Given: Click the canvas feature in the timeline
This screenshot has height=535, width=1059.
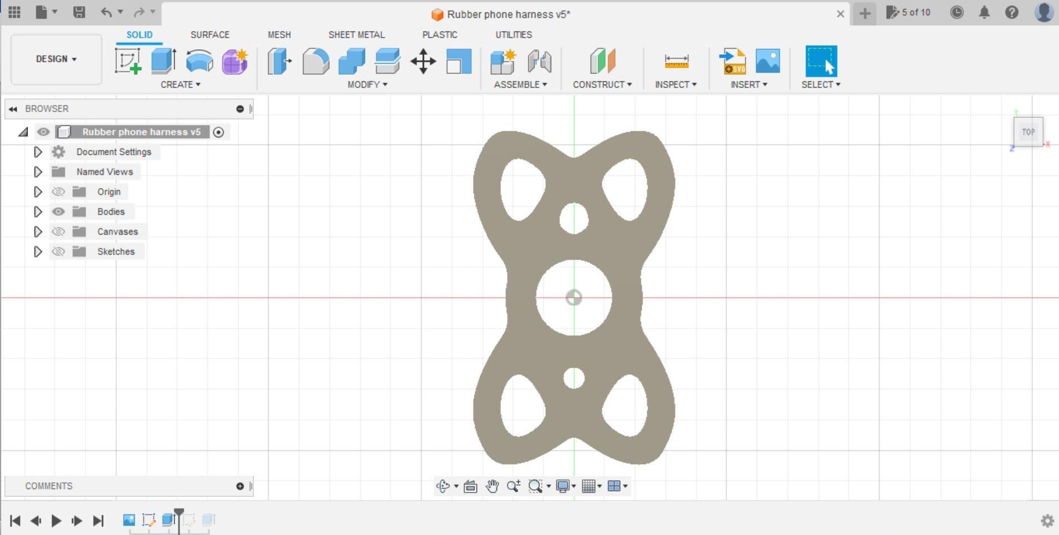Looking at the screenshot, I should 129,519.
